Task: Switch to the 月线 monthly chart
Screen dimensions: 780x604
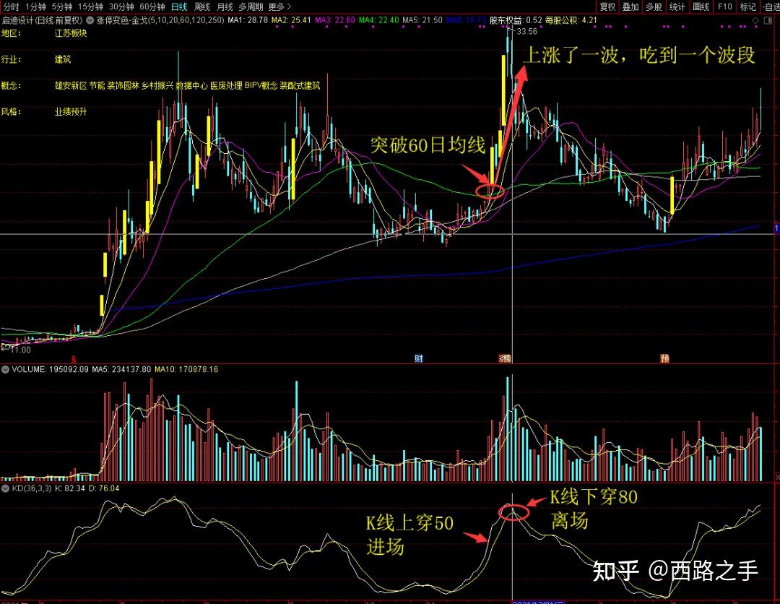Action: [225, 7]
